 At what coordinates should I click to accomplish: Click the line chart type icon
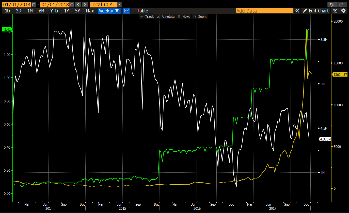click(x=126, y=11)
